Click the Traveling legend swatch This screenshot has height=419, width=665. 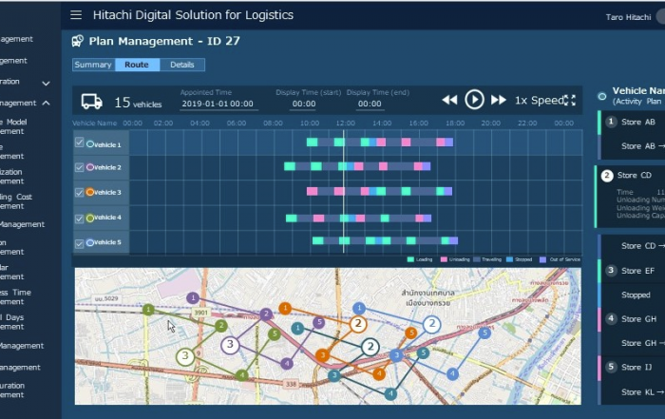[x=477, y=259]
